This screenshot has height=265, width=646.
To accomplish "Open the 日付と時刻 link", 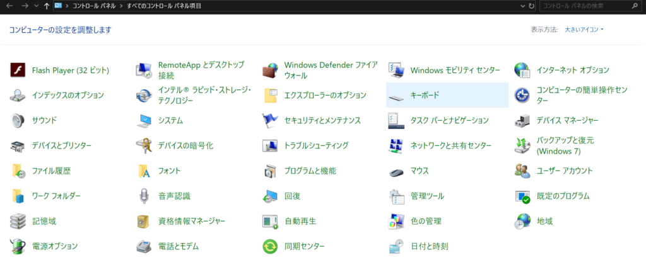I will [x=429, y=247].
